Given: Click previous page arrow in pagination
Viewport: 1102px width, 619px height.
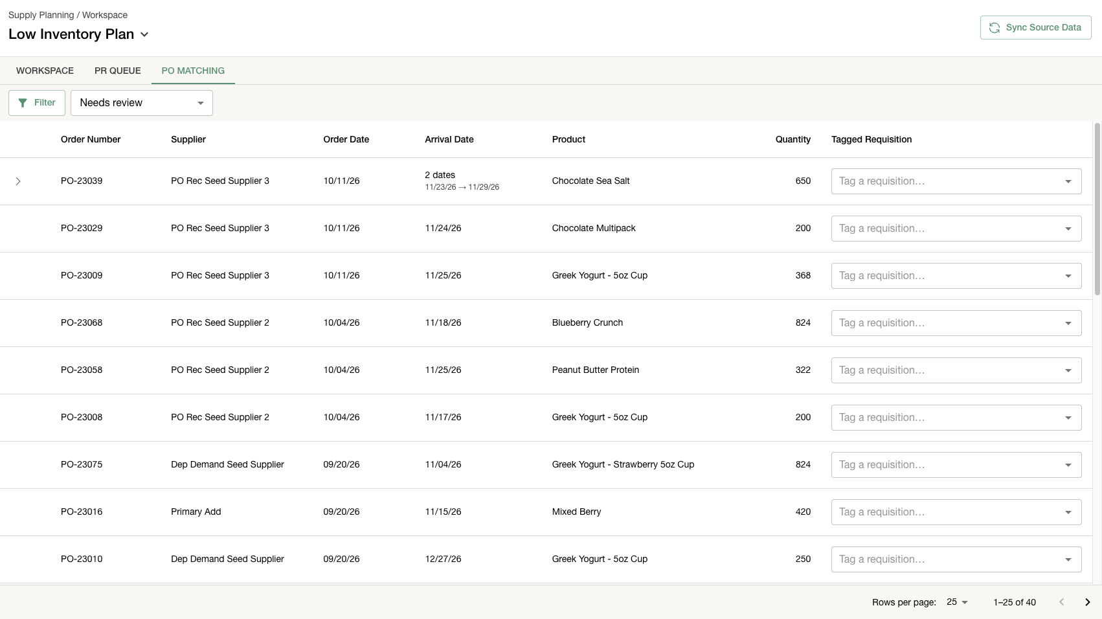Looking at the screenshot, I should (x=1061, y=602).
